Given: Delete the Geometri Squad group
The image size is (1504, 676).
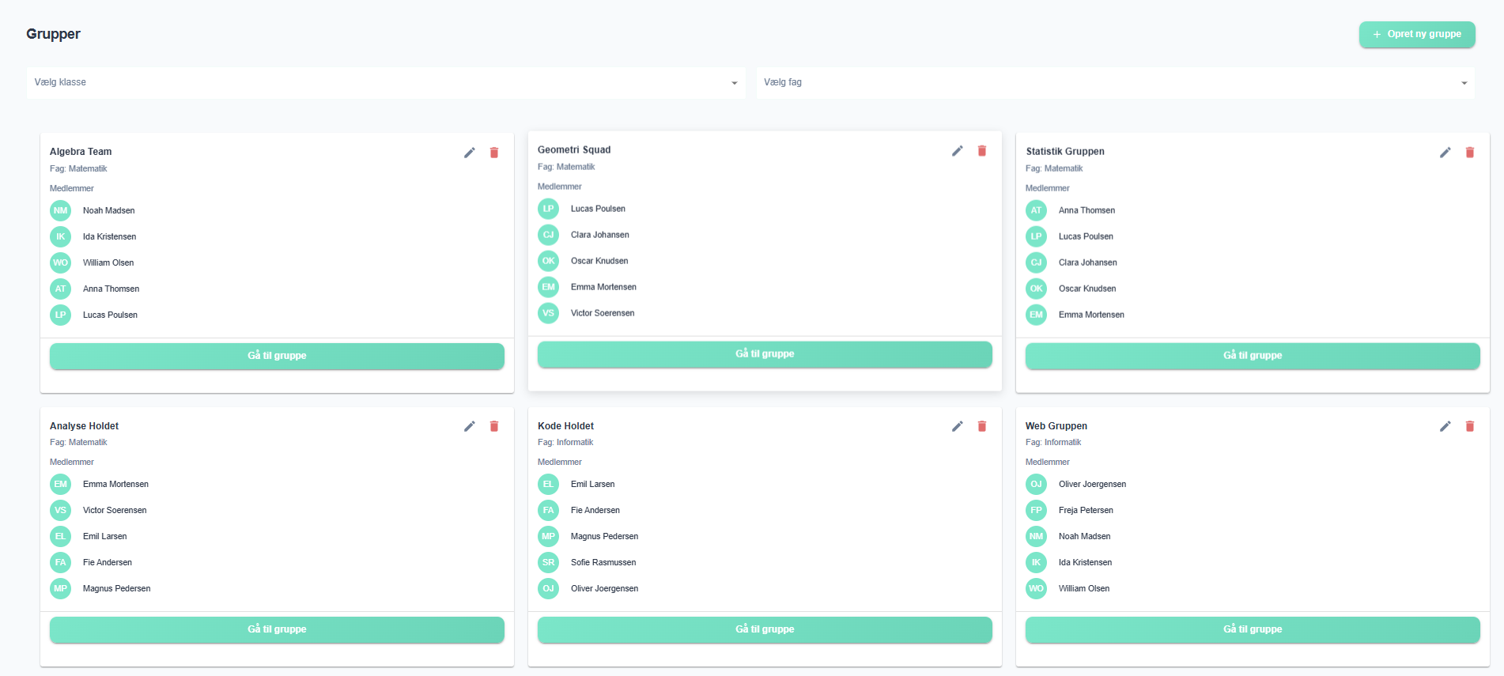Looking at the screenshot, I should pyautogui.click(x=982, y=151).
